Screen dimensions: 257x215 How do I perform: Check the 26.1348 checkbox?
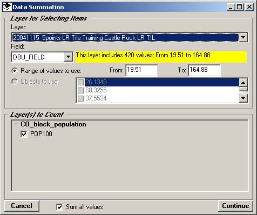tap(80, 82)
